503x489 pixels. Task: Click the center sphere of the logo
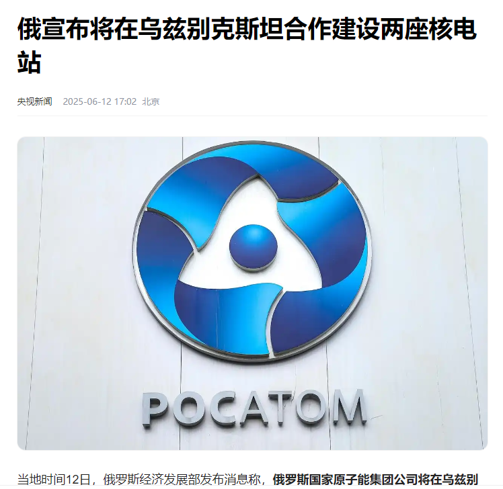(x=254, y=248)
